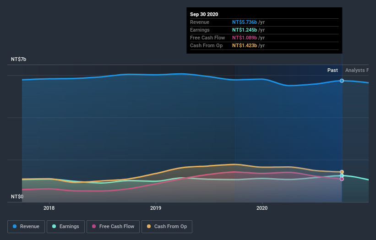Viewport: 376px width, 240px height.
Task: Click the orange Cash From Op data point
Action: click(x=342, y=172)
